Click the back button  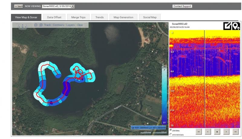coord(18,6)
